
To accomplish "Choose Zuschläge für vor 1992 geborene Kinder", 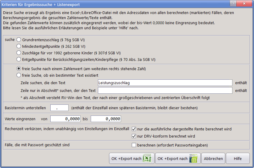I will pyautogui.click(x=19, y=53).
